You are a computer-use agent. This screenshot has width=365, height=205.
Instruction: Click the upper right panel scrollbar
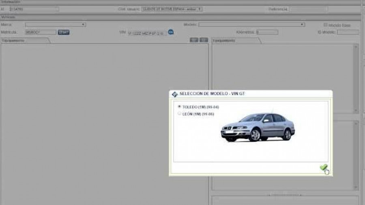(x=355, y=79)
